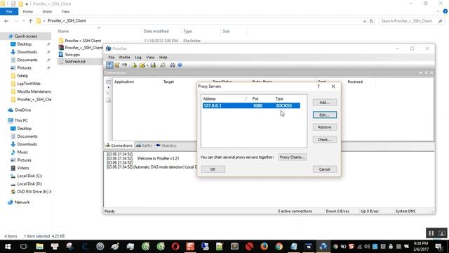Open the Connections panel dropdown arrow
Viewport: 449px width, 253px height.
[420, 73]
